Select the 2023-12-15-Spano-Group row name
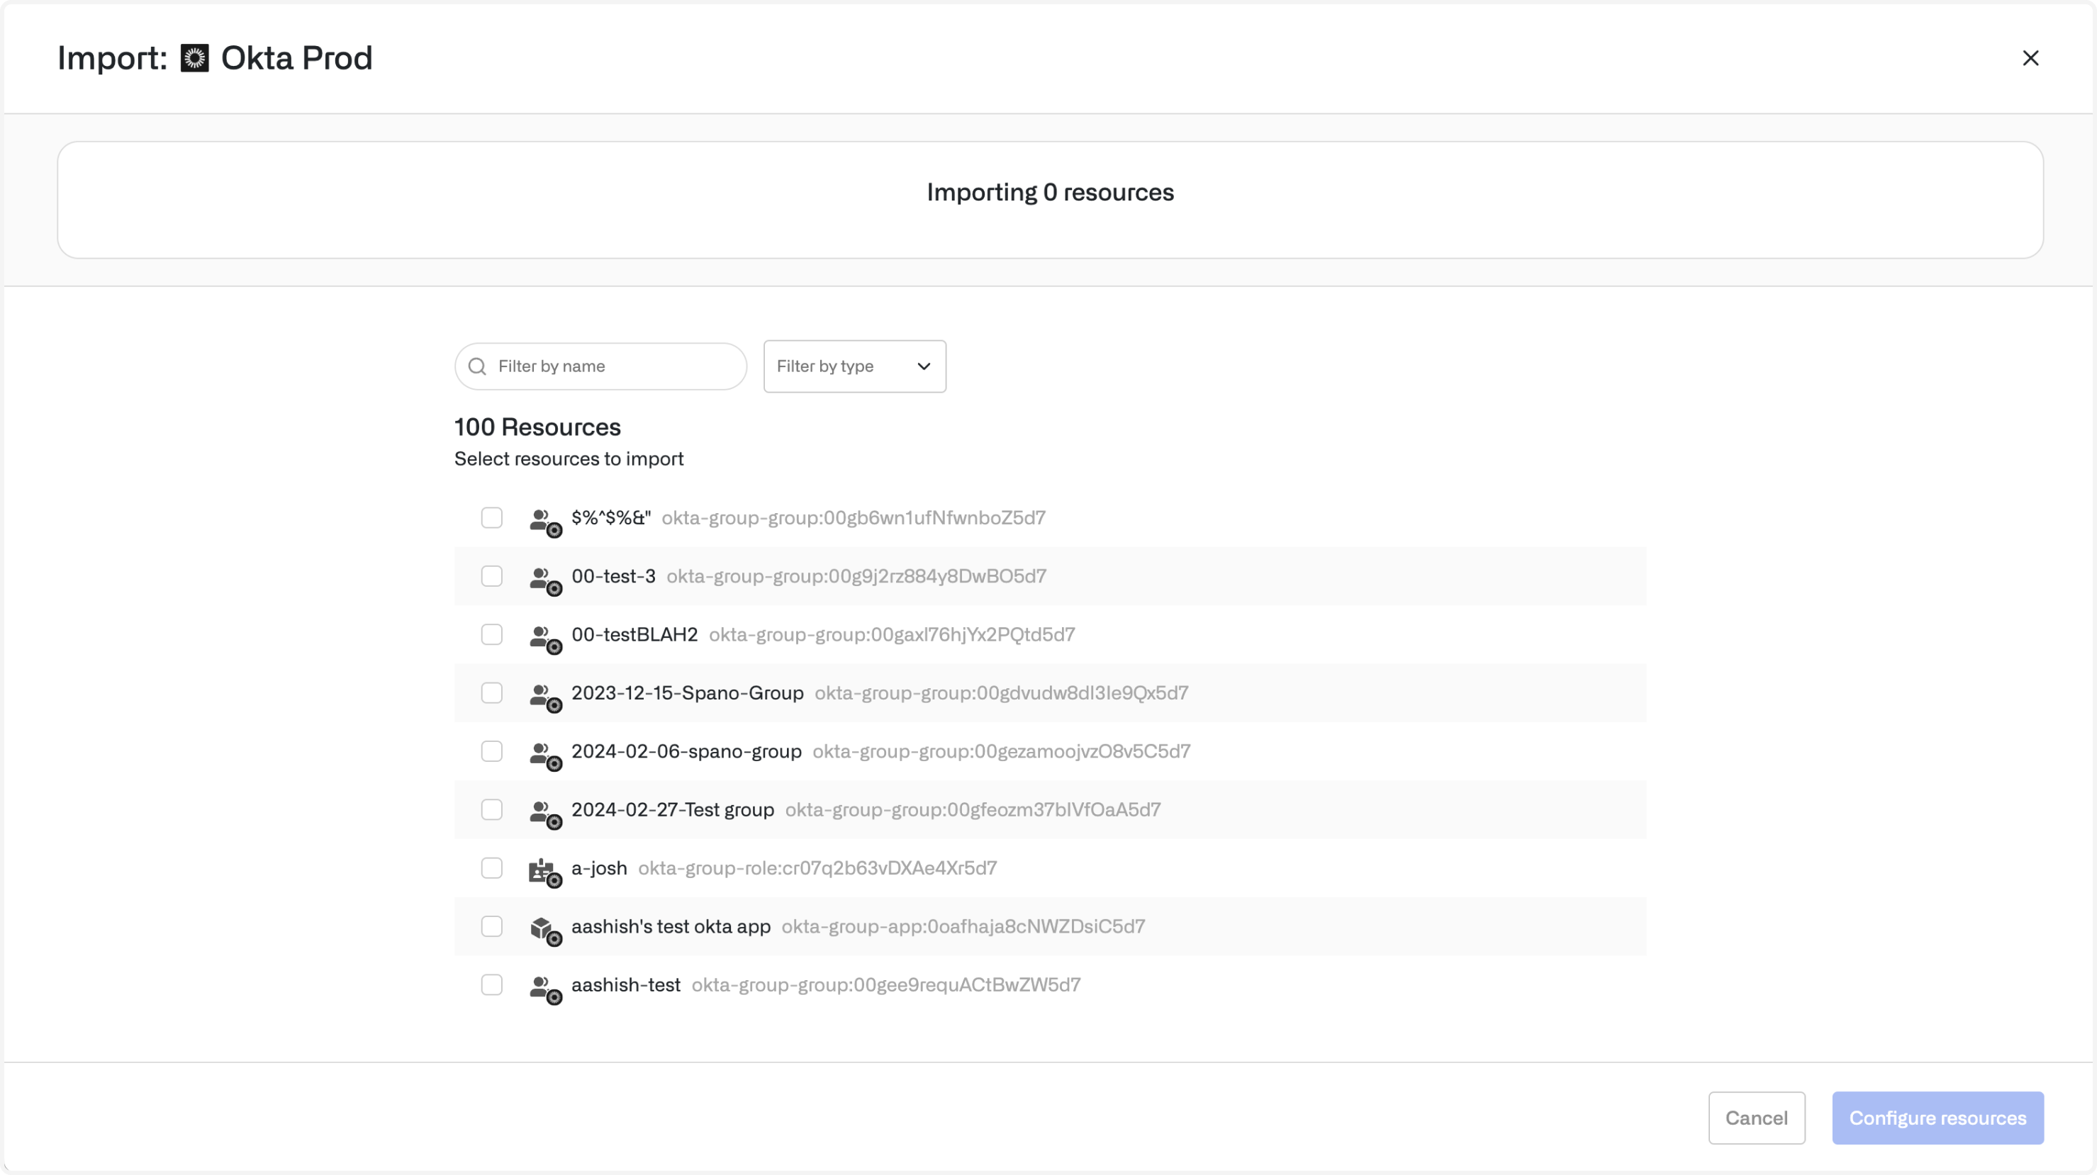 click(x=687, y=693)
